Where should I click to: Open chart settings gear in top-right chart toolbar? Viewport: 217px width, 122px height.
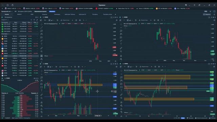click(x=155, y=20)
